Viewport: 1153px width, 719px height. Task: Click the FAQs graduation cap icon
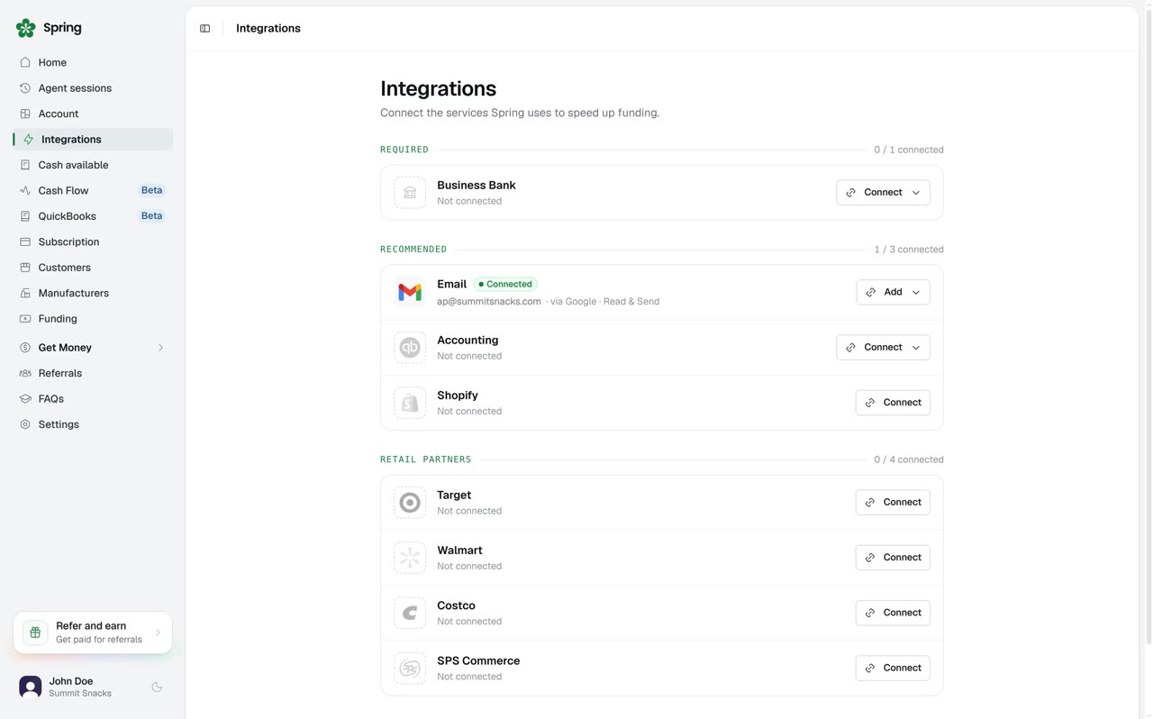(25, 399)
